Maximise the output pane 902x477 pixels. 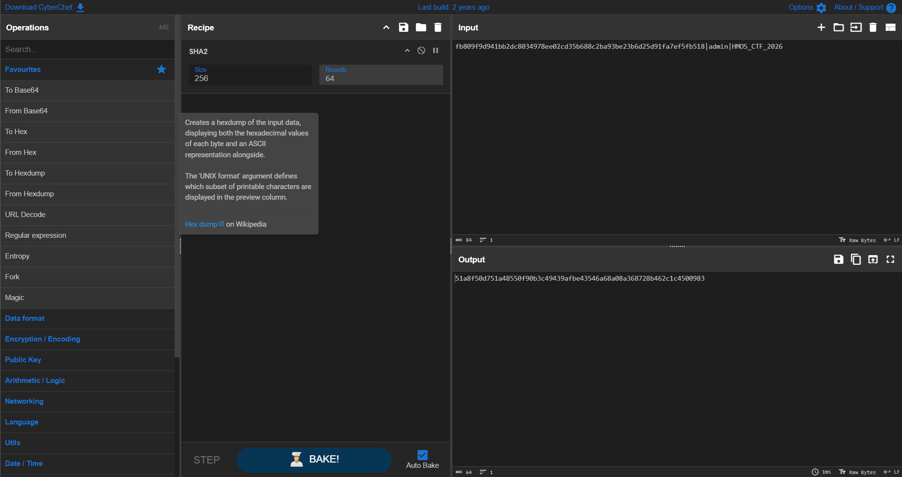(x=890, y=259)
